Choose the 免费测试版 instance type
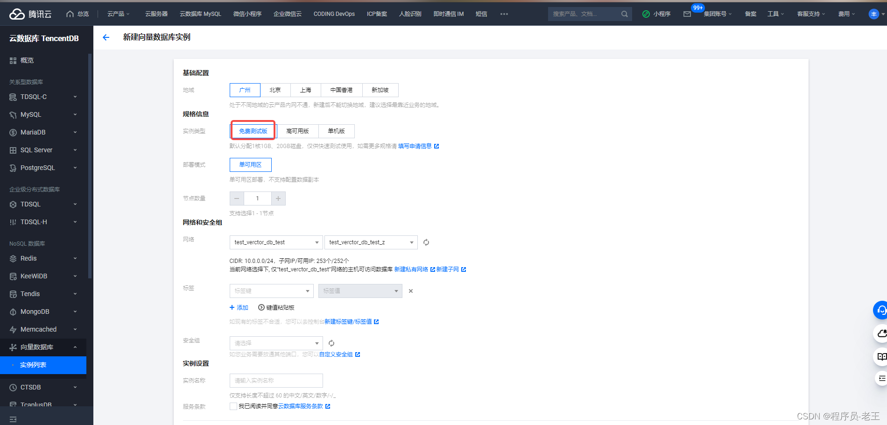Image resolution: width=887 pixels, height=425 pixels. (x=253, y=131)
